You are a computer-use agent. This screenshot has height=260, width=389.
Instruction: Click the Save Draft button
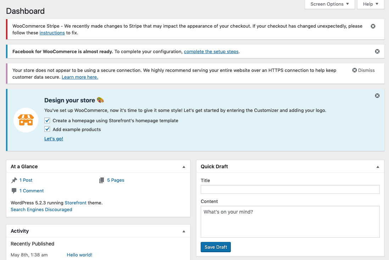click(216, 247)
